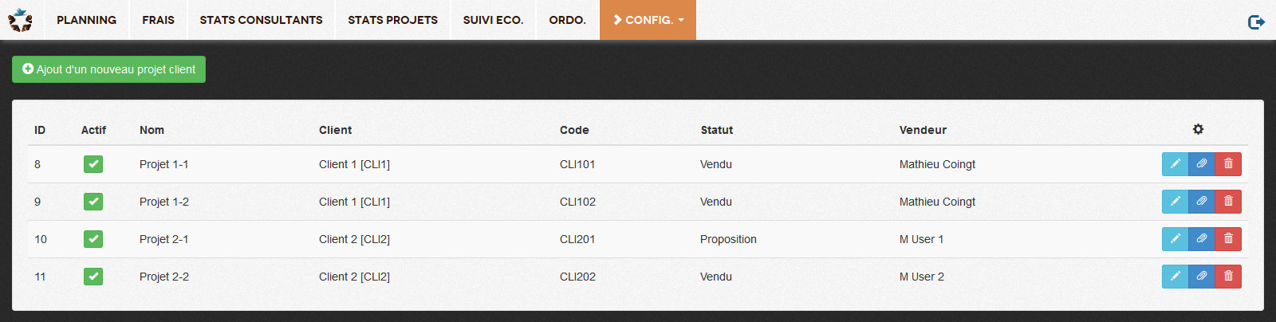Click the pencil edit icon for Projet 2-2
1276x322 pixels.
point(1175,277)
